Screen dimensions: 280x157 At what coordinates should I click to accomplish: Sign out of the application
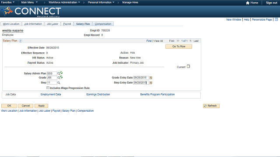272,3
